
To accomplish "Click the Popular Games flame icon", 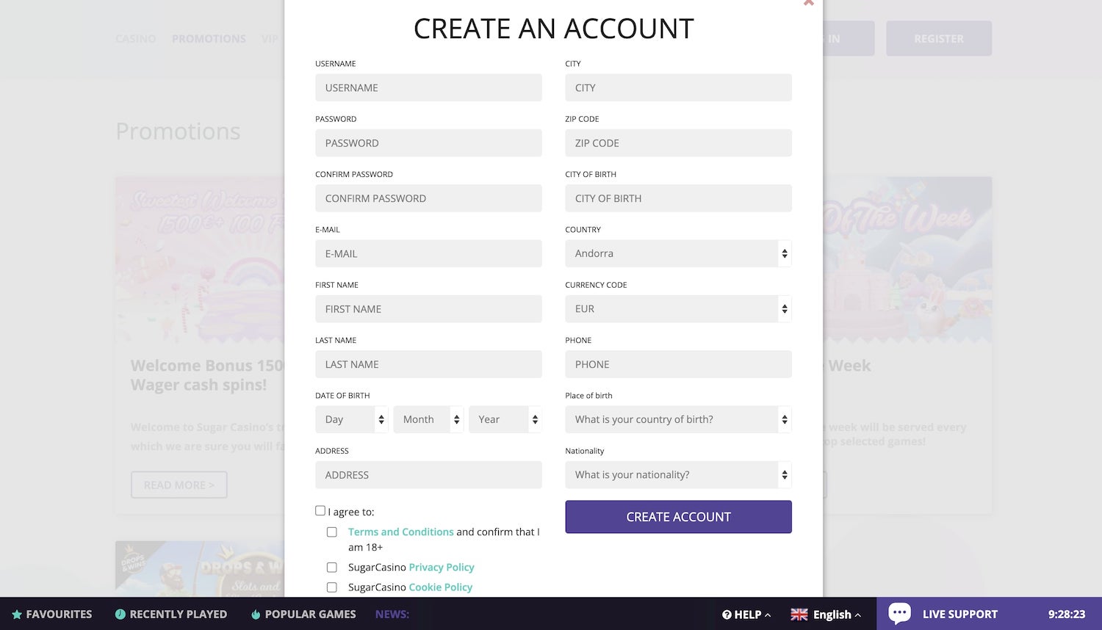I will coord(256,615).
